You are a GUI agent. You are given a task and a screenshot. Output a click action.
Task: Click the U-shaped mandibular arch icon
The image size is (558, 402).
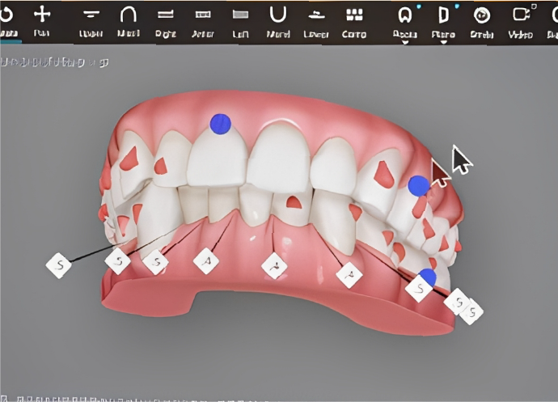coord(278,15)
